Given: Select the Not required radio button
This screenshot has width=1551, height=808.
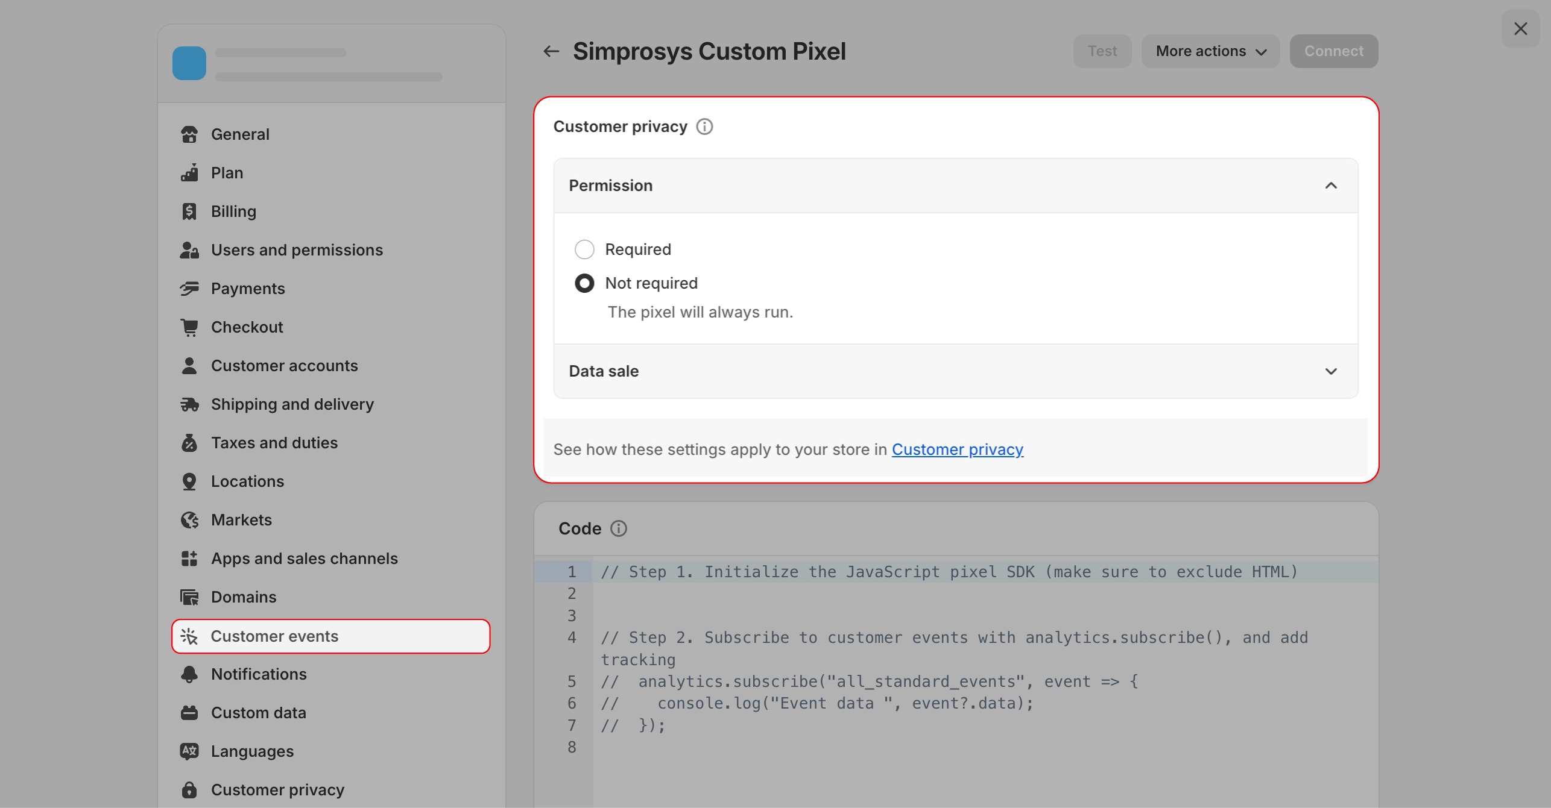Looking at the screenshot, I should tap(584, 283).
